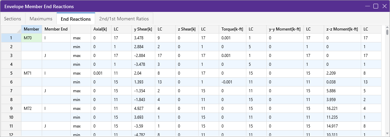390x137 pixels.
Task: Maximize the Envelope Member End Reactions window
Action: tap(375, 6)
